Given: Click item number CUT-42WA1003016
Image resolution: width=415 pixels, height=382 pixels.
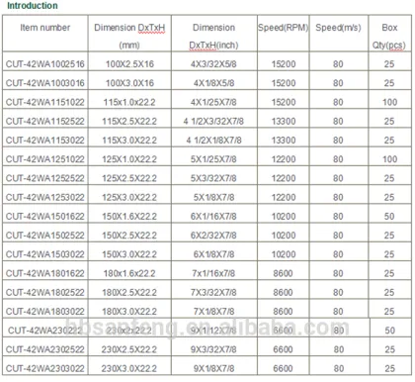Looking at the screenshot, I should pyautogui.click(x=45, y=83).
